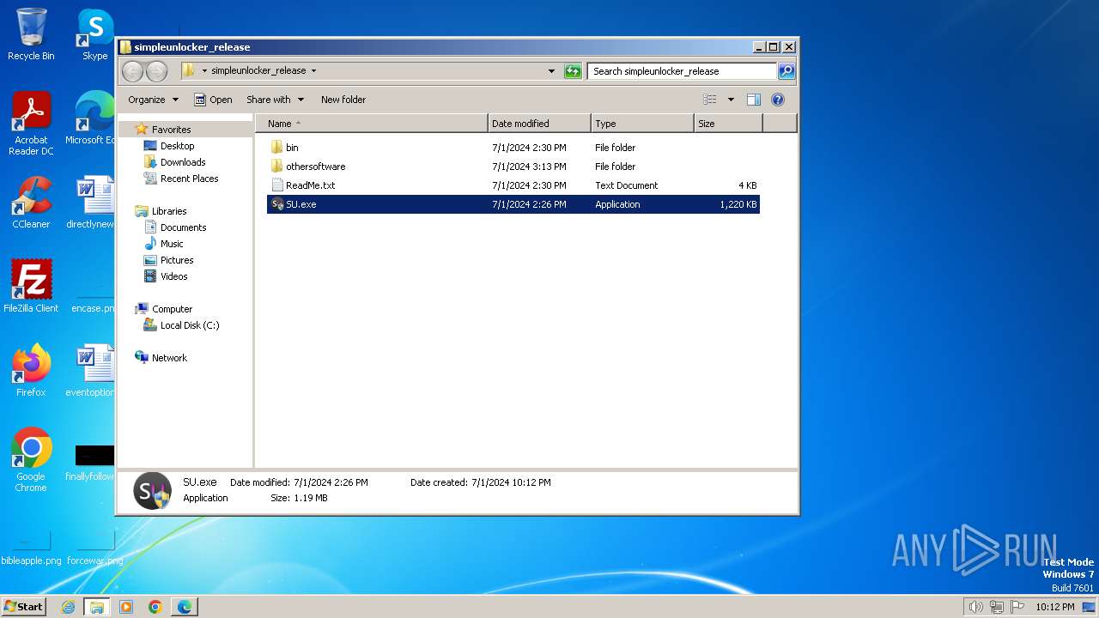Click the Chrome taskbar icon
The image size is (1099, 618).
(x=155, y=607)
